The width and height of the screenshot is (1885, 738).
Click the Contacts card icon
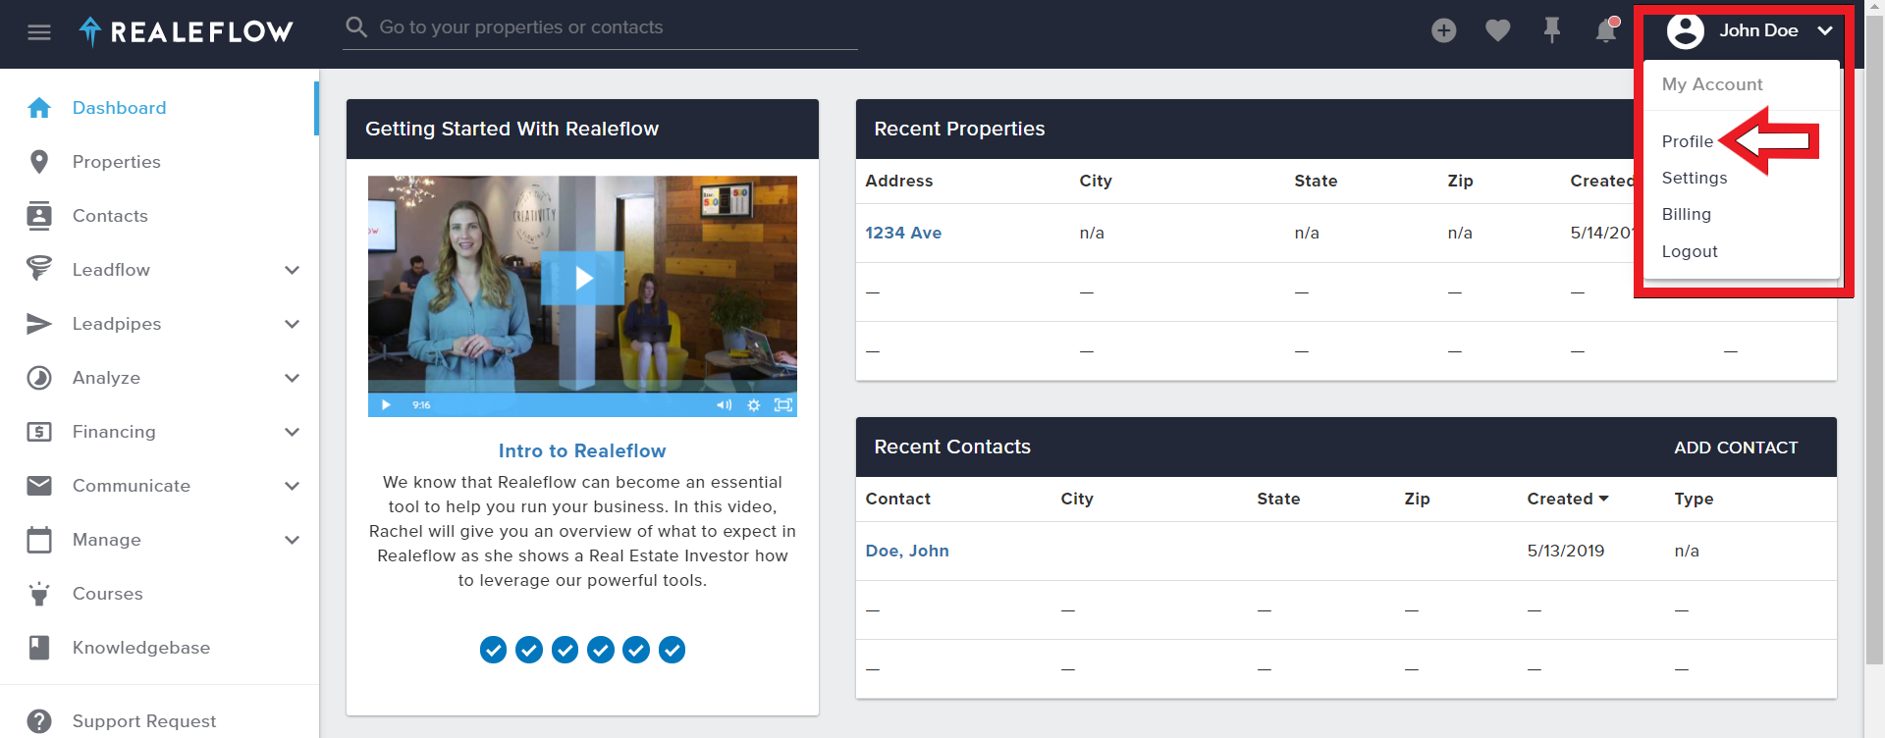tap(39, 216)
